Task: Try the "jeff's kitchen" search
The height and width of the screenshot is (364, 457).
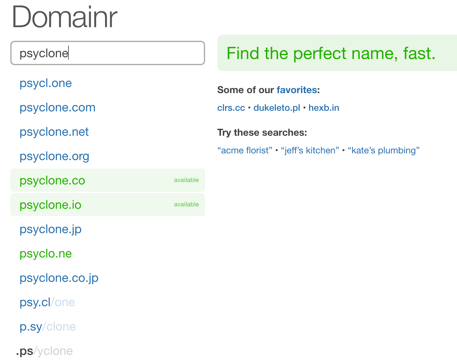Action: (x=310, y=150)
